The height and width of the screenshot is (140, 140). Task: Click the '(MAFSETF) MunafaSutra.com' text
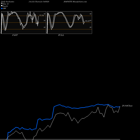[75, 2]
